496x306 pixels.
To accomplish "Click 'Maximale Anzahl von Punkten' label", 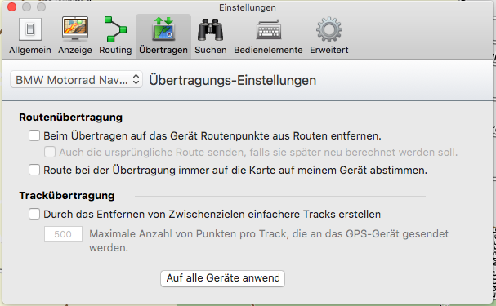I will (x=269, y=241).
